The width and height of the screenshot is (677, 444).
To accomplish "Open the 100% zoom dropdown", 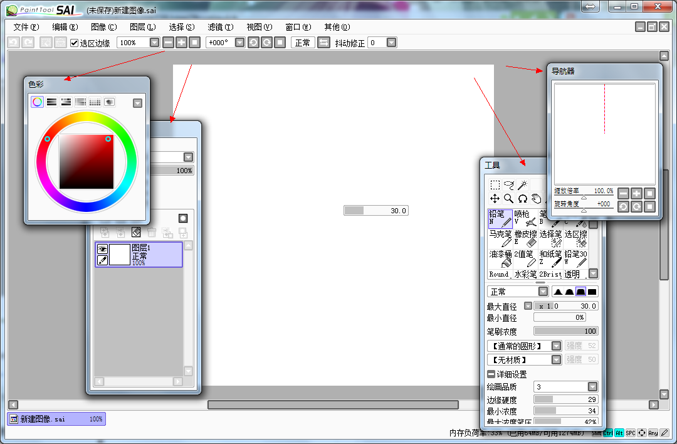I will click(x=154, y=42).
